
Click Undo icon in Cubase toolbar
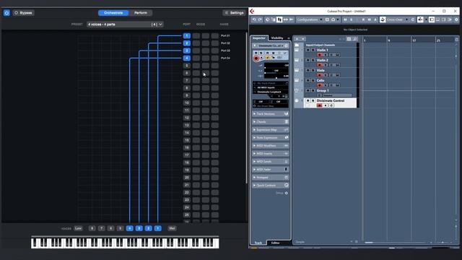(x=254, y=19)
